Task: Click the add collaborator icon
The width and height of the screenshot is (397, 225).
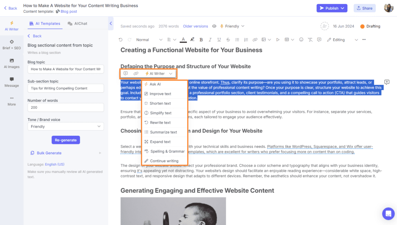Action: (x=325, y=26)
